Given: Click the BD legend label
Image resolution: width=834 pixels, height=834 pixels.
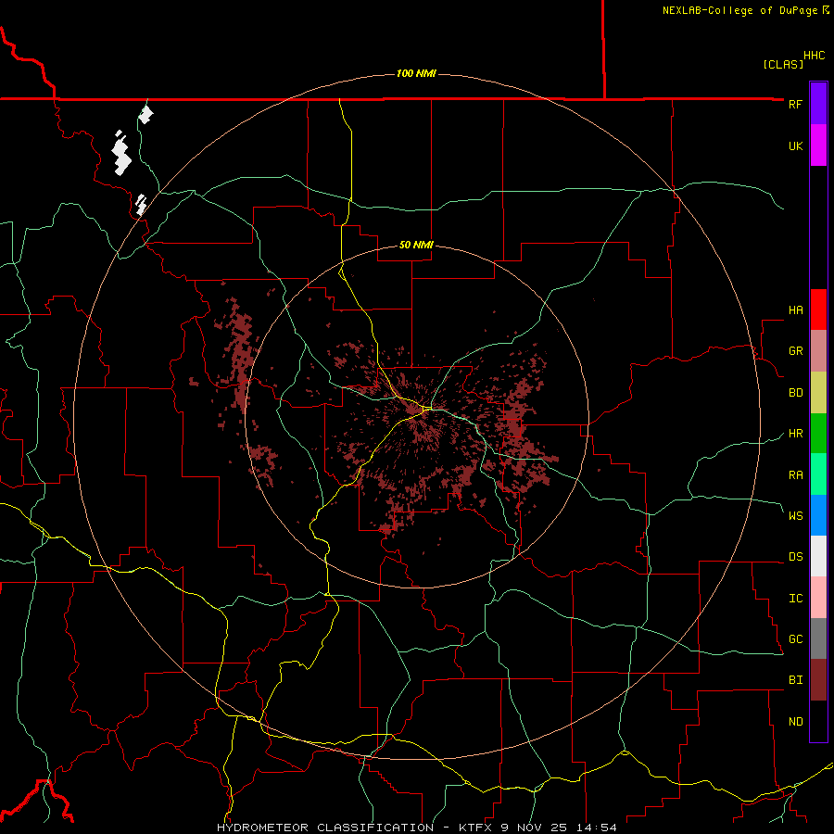Looking at the screenshot, I should [x=795, y=393].
